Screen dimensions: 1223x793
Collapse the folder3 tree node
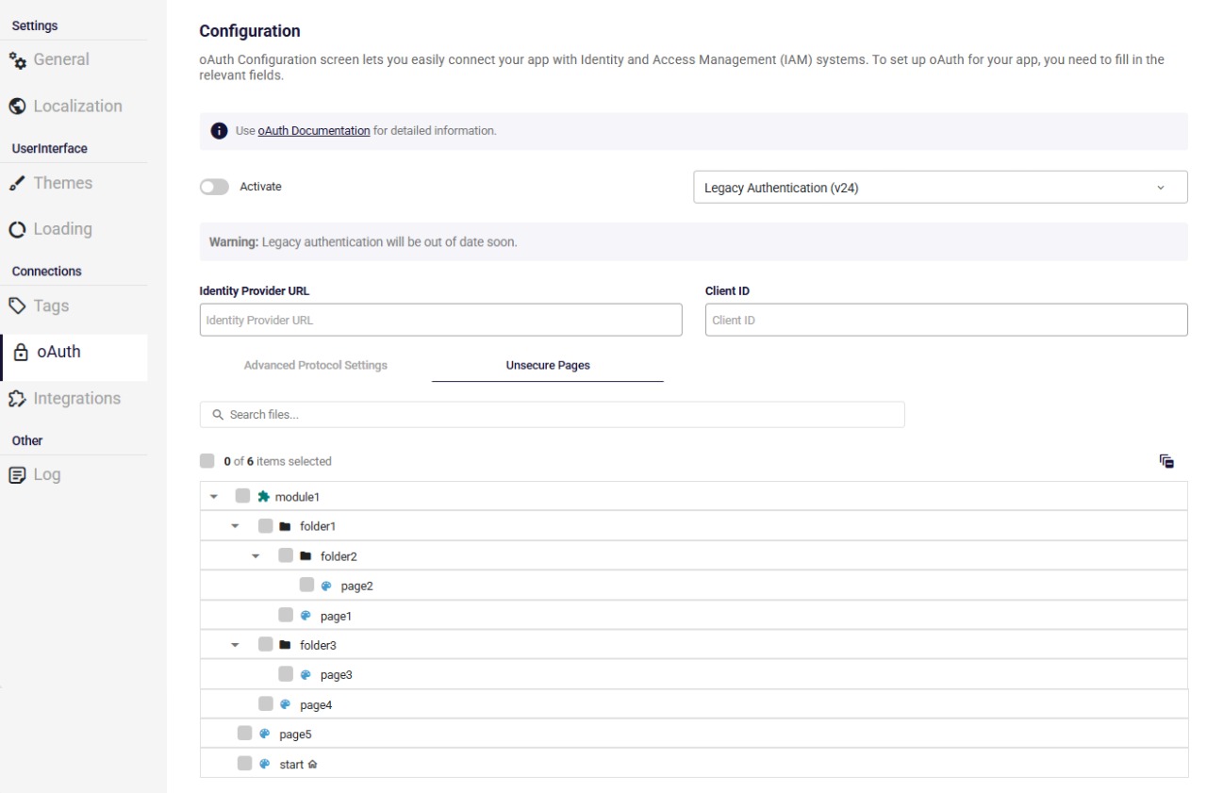pos(235,646)
